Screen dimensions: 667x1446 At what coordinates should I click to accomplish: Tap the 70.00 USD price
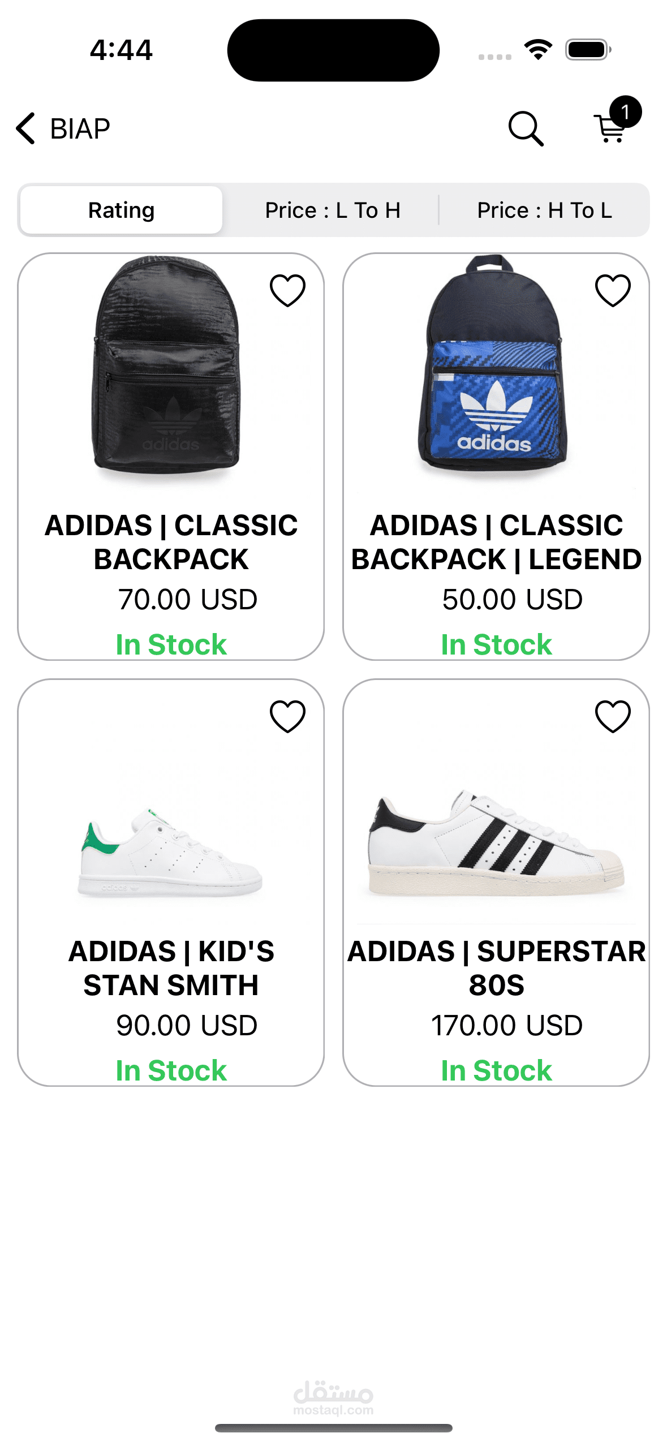[187, 600]
